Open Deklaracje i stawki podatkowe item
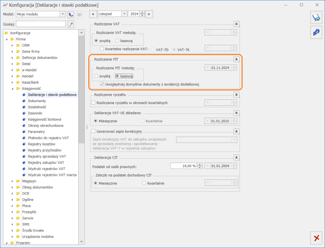 pyautogui.click(x=52, y=95)
